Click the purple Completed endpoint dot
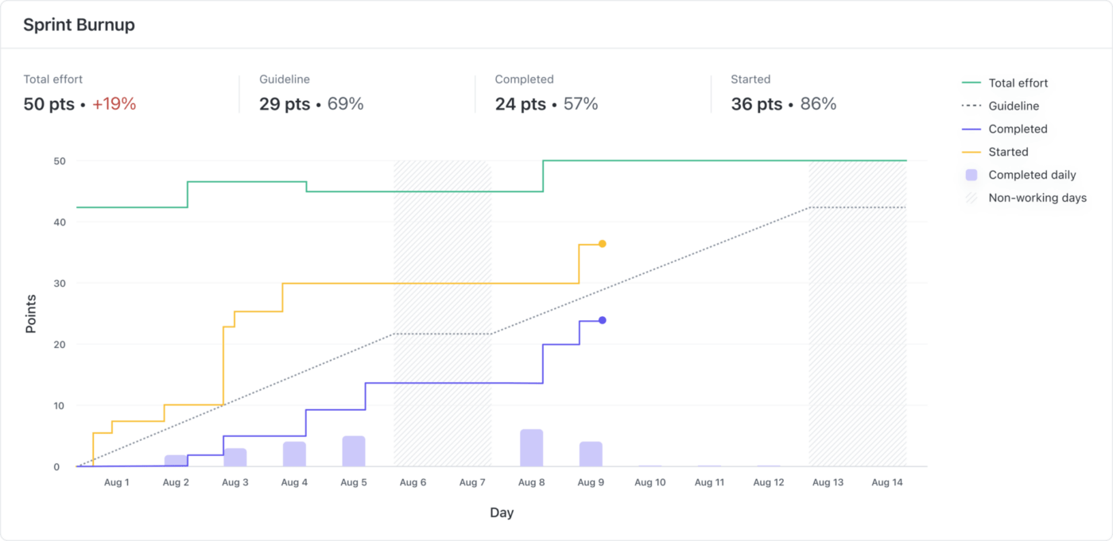The image size is (1113, 541). (x=602, y=320)
